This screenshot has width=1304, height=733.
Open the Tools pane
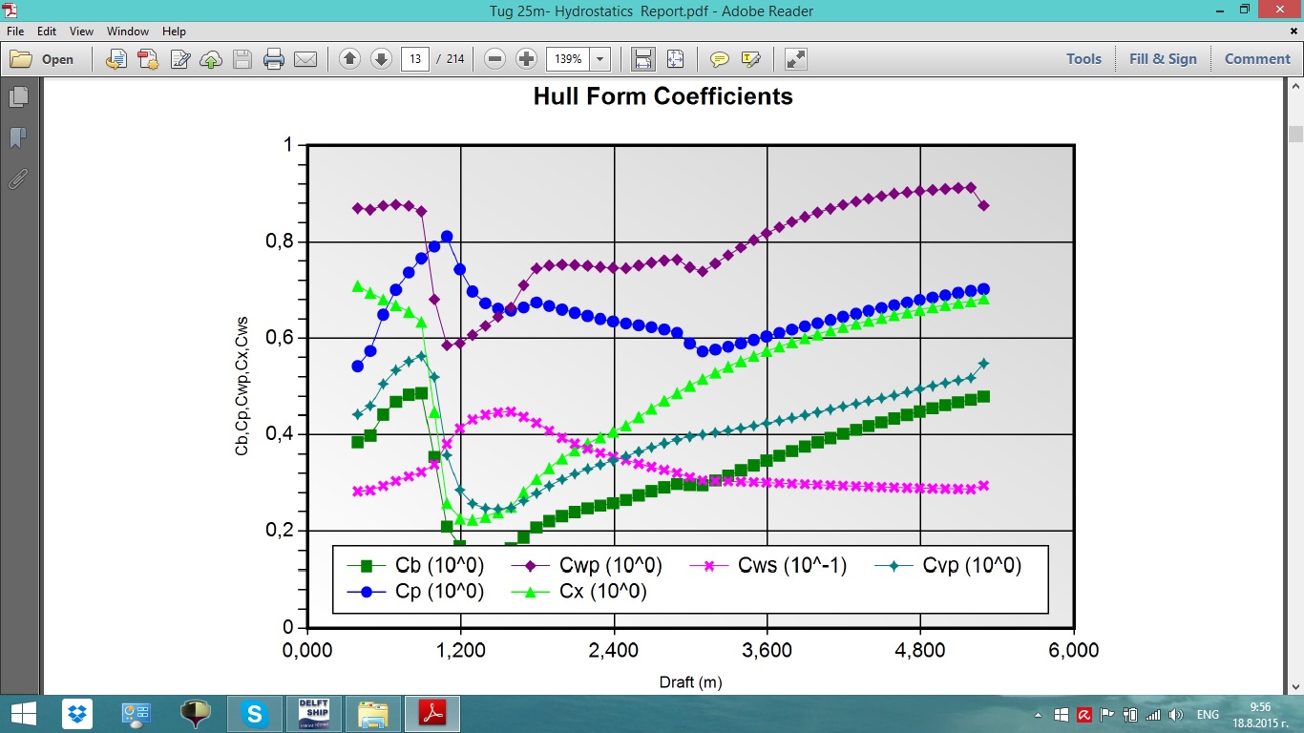tap(1083, 59)
